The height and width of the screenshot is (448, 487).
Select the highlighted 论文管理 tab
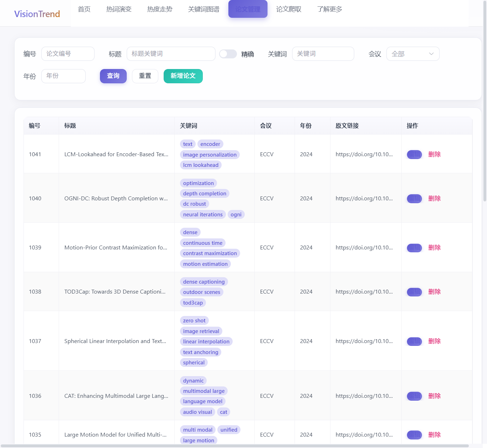248,9
